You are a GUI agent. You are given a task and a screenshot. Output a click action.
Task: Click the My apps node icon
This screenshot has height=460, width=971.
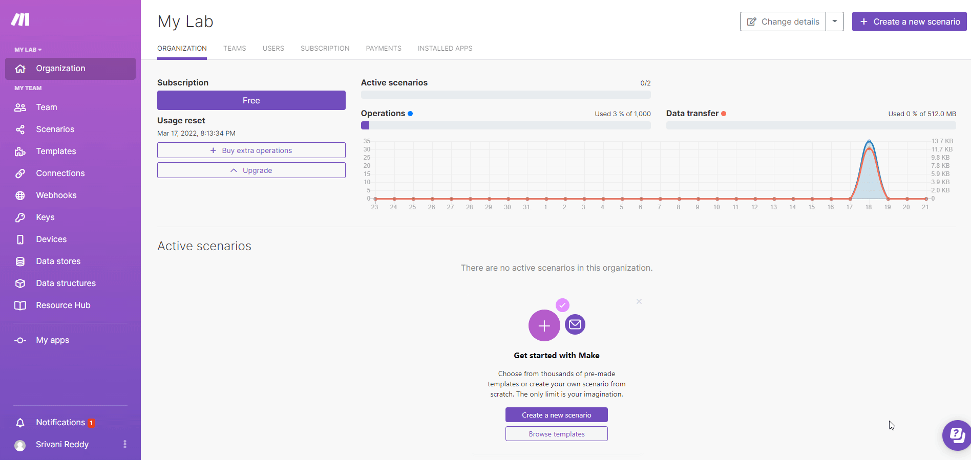click(20, 340)
